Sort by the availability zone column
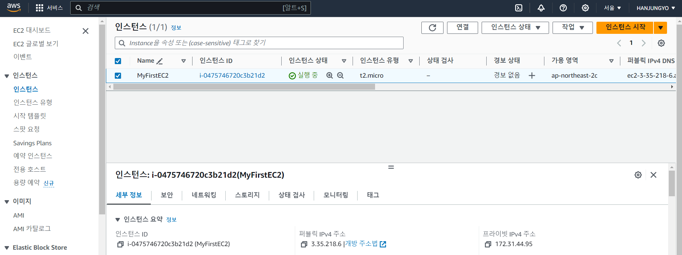This screenshot has height=255, width=682. (611, 61)
